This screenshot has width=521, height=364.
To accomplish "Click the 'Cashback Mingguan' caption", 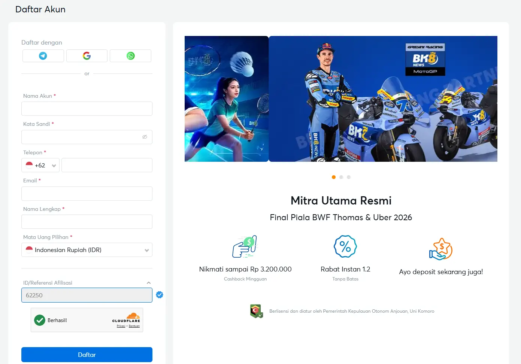I will pyautogui.click(x=245, y=279).
